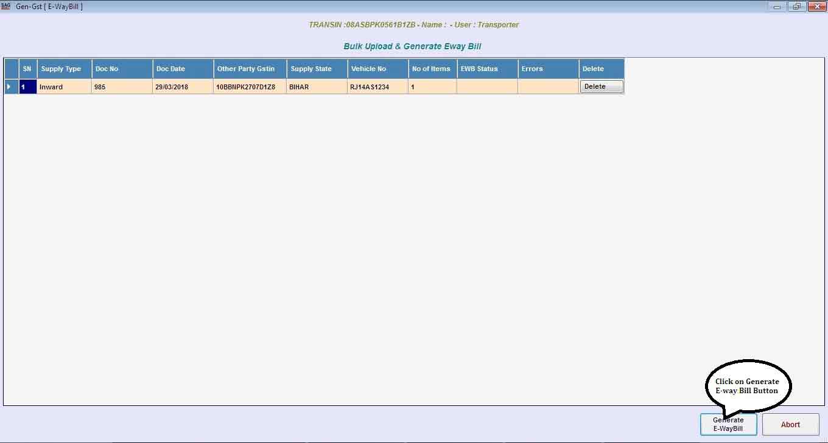Click the Other Party Gstin column header
This screenshot has width=828, height=443.
250,69
